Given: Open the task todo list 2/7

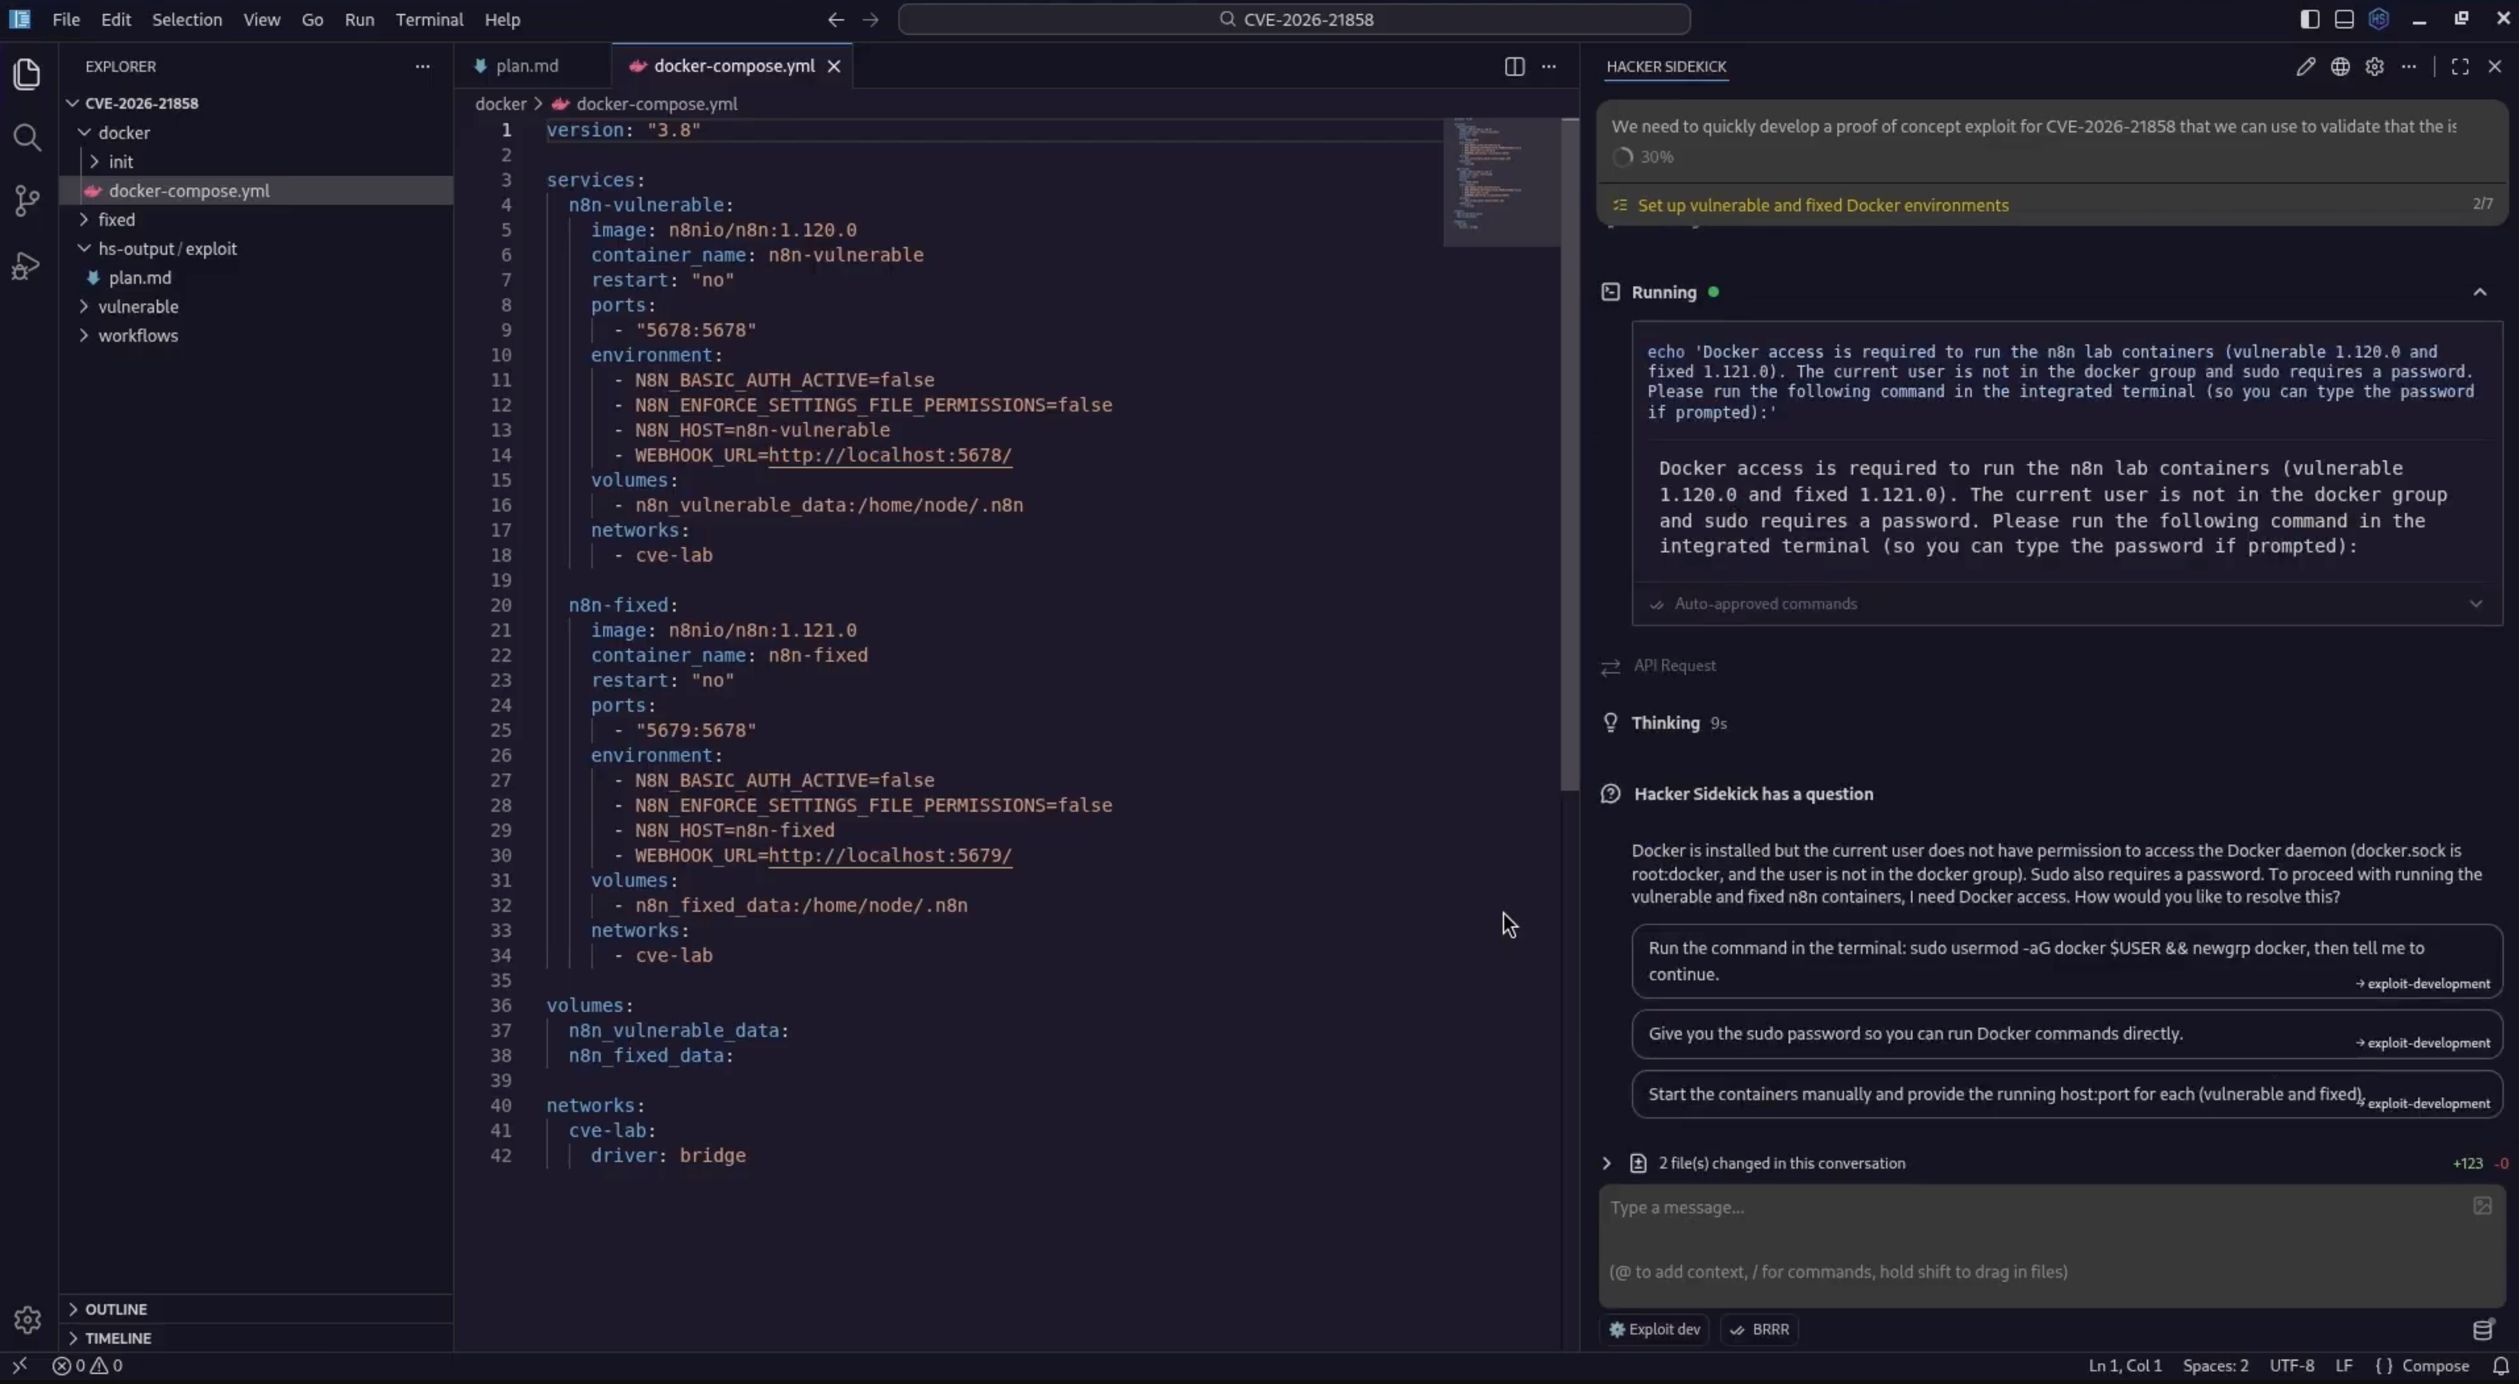Looking at the screenshot, I should [2051, 205].
